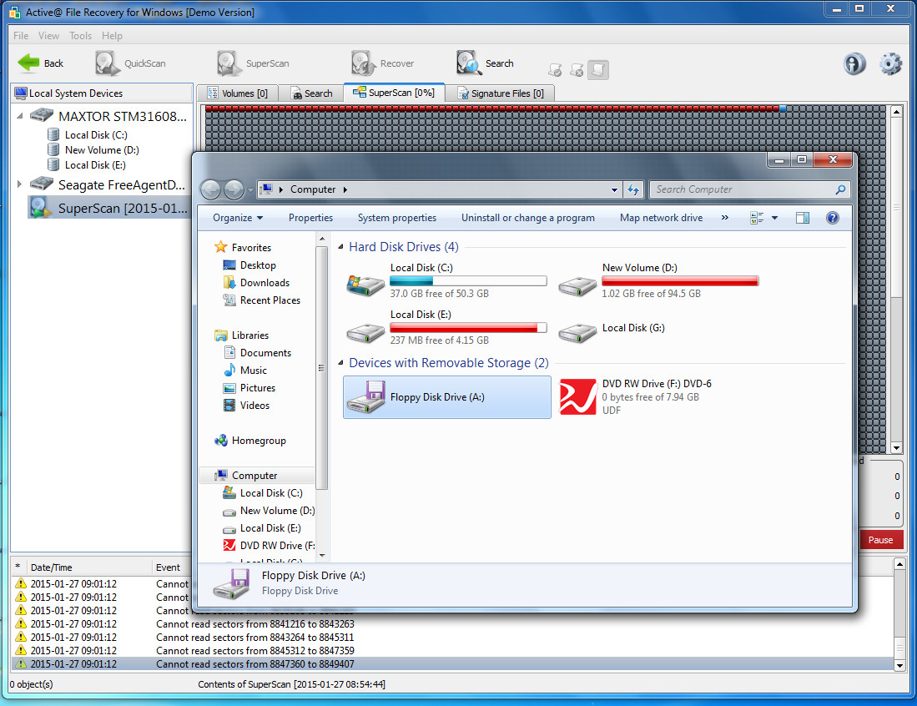The height and width of the screenshot is (706, 917).
Task: Switch to the Search tab
Action: click(311, 93)
